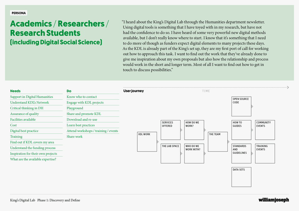Select the 'THE LAB SPACE' box
The height and width of the screenshot is (211, 299).
170,153
